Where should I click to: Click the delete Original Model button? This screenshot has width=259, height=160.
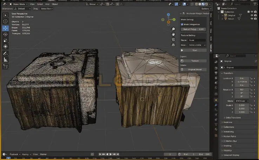point(193,70)
